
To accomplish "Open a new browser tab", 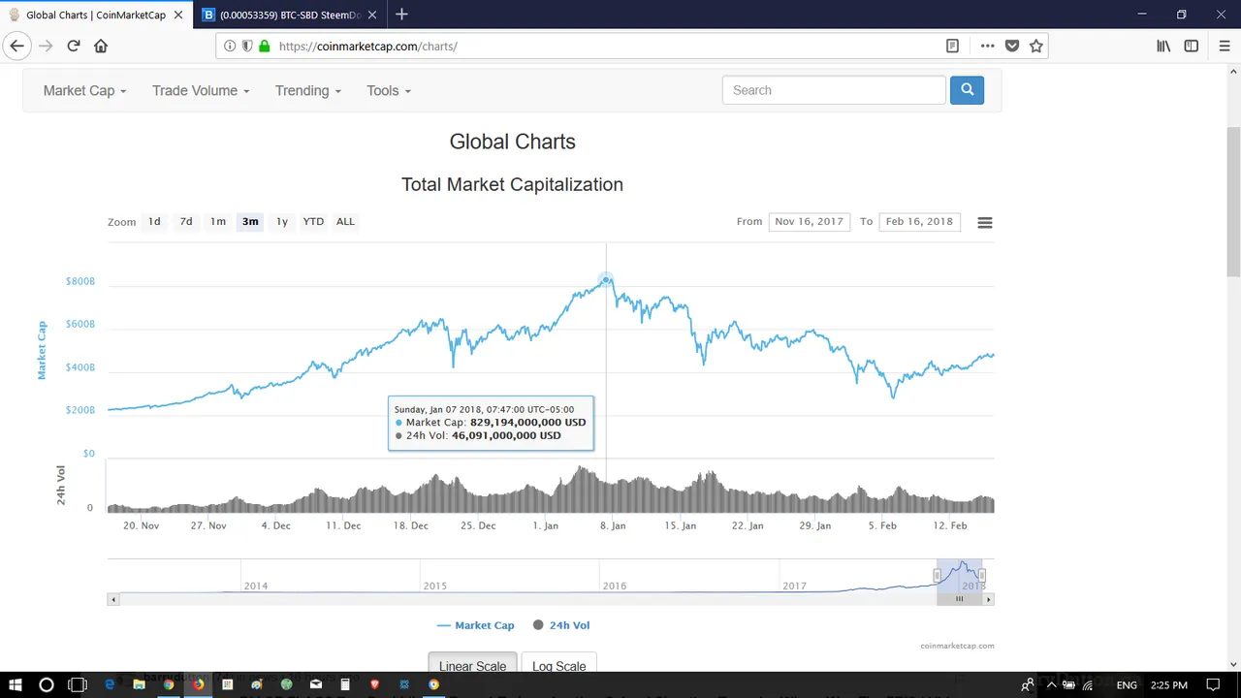I will click(x=401, y=15).
